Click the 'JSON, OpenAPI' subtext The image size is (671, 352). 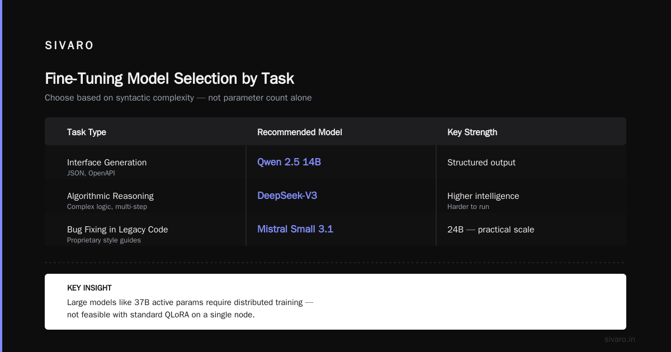[x=91, y=173]
